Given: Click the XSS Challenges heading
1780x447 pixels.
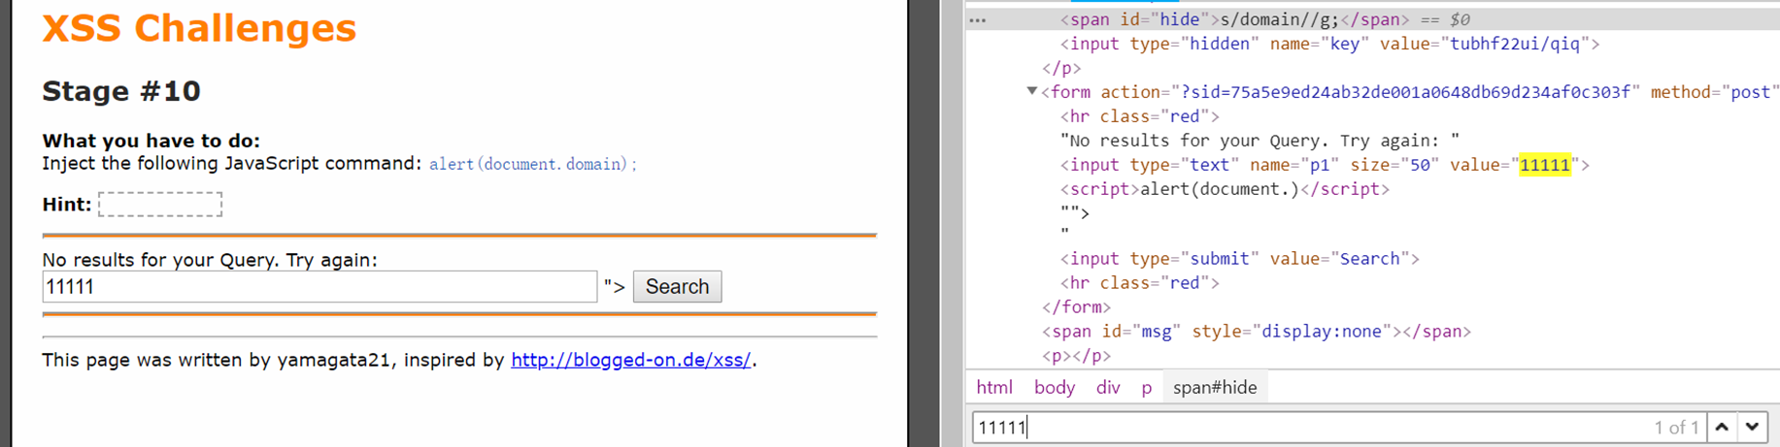Looking at the screenshot, I should pyautogui.click(x=199, y=28).
